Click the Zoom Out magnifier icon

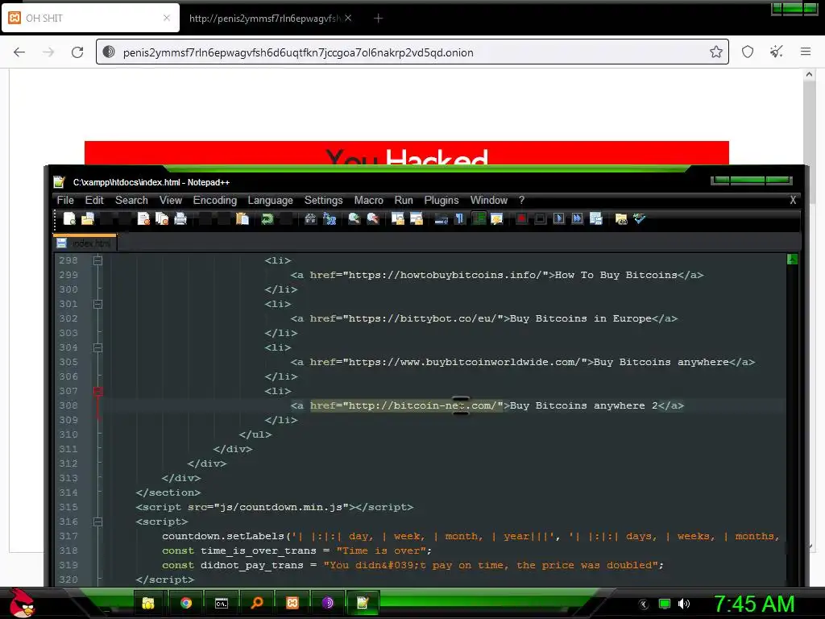point(373,218)
